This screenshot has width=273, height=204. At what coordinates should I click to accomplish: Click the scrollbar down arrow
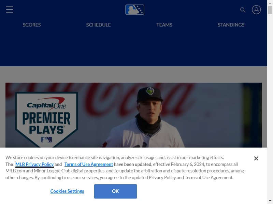pyautogui.click(x=270, y=201)
